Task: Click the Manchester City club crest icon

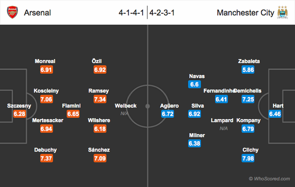Action: click(282, 12)
